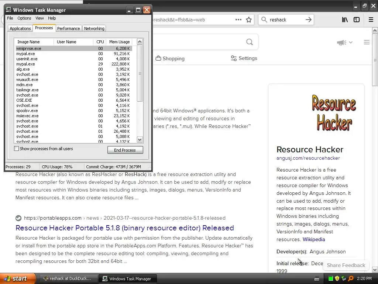The height and width of the screenshot is (284, 378).
Task: Open the Help menu in Task Manager
Action: [52, 18]
